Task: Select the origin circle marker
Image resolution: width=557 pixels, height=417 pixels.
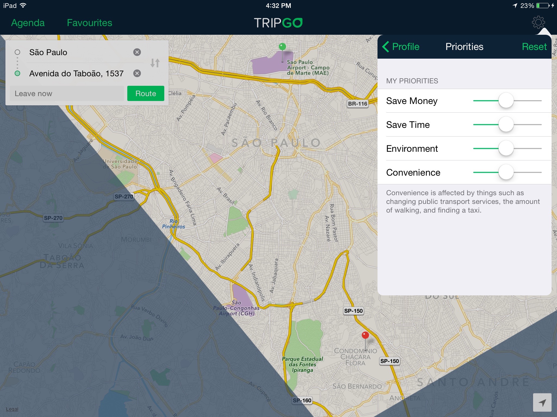Action: click(17, 52)
